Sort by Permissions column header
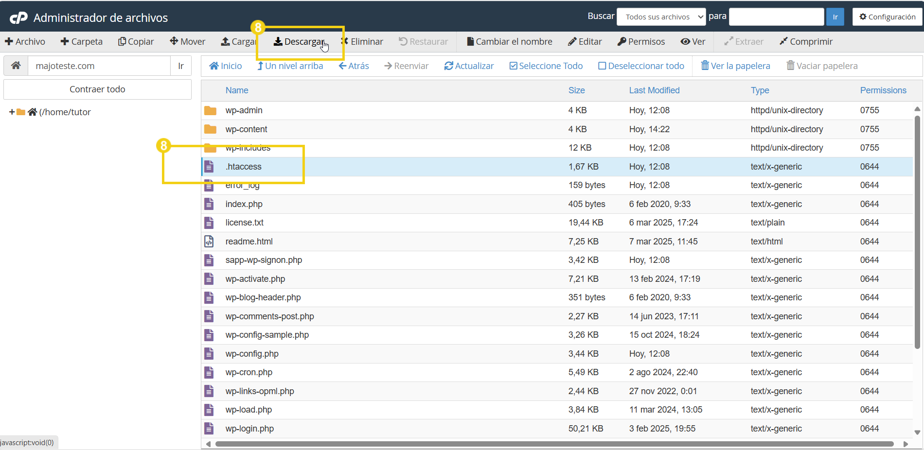 [883, 90]
